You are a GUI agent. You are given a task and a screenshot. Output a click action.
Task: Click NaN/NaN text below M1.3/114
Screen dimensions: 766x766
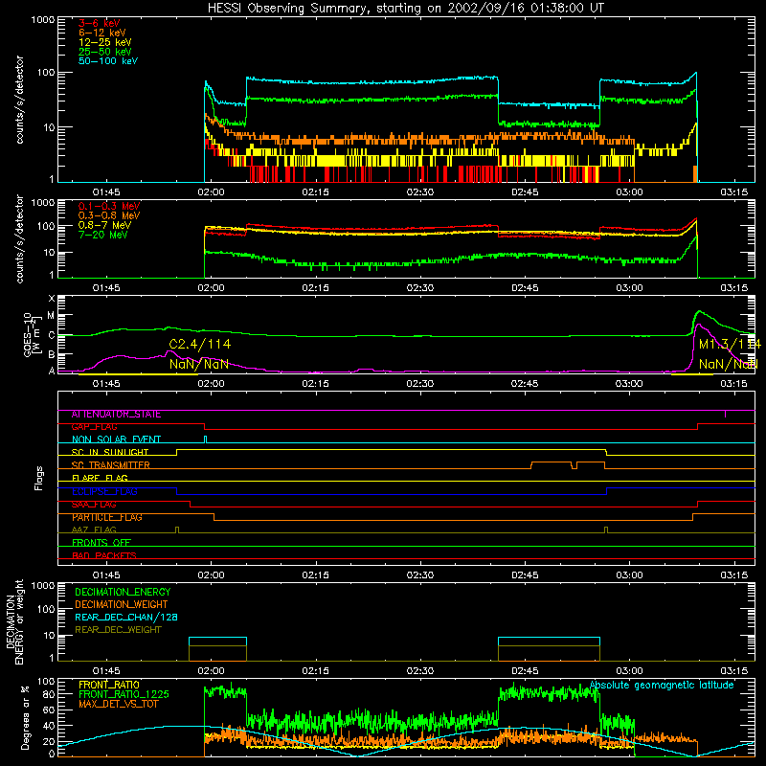click(729, 364)
